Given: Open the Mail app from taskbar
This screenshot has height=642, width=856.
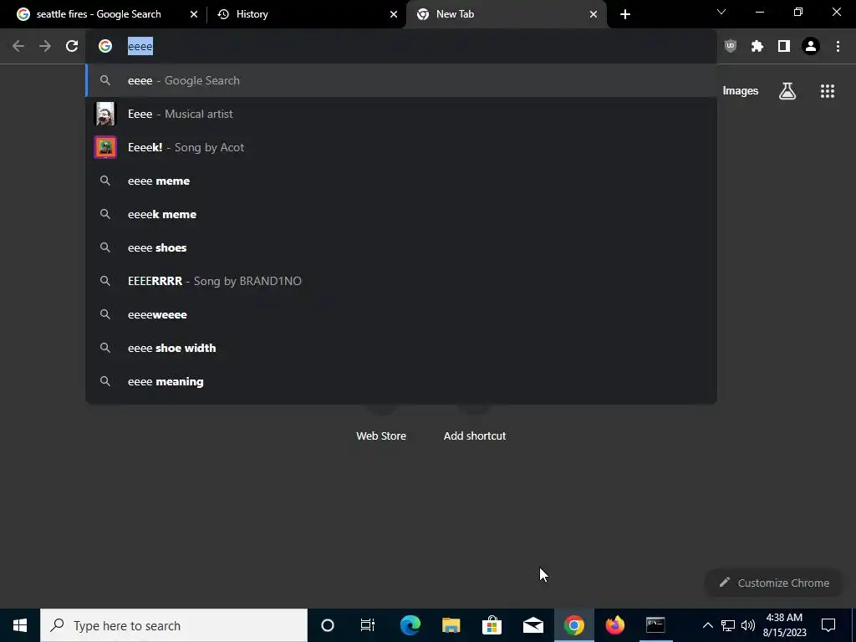Looking at the screenshot, I should [x=532, y=625].
